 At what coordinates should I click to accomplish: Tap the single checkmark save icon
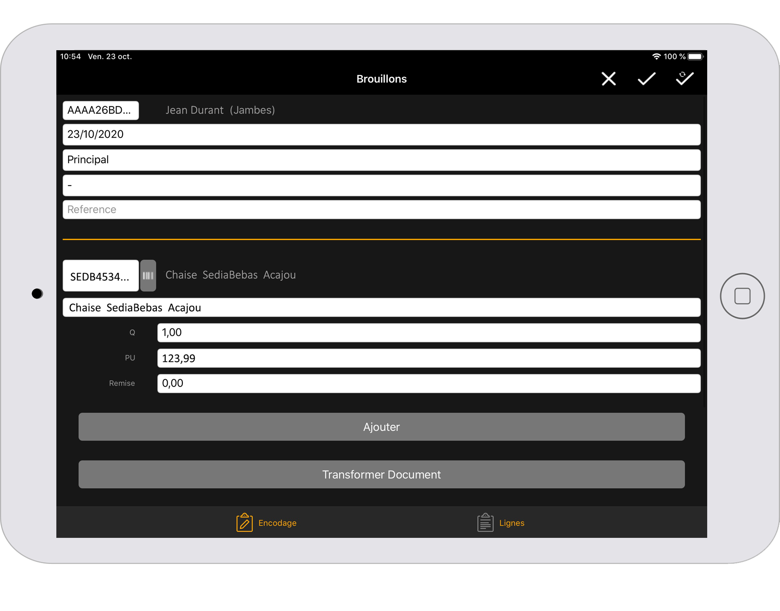point(646,79)
